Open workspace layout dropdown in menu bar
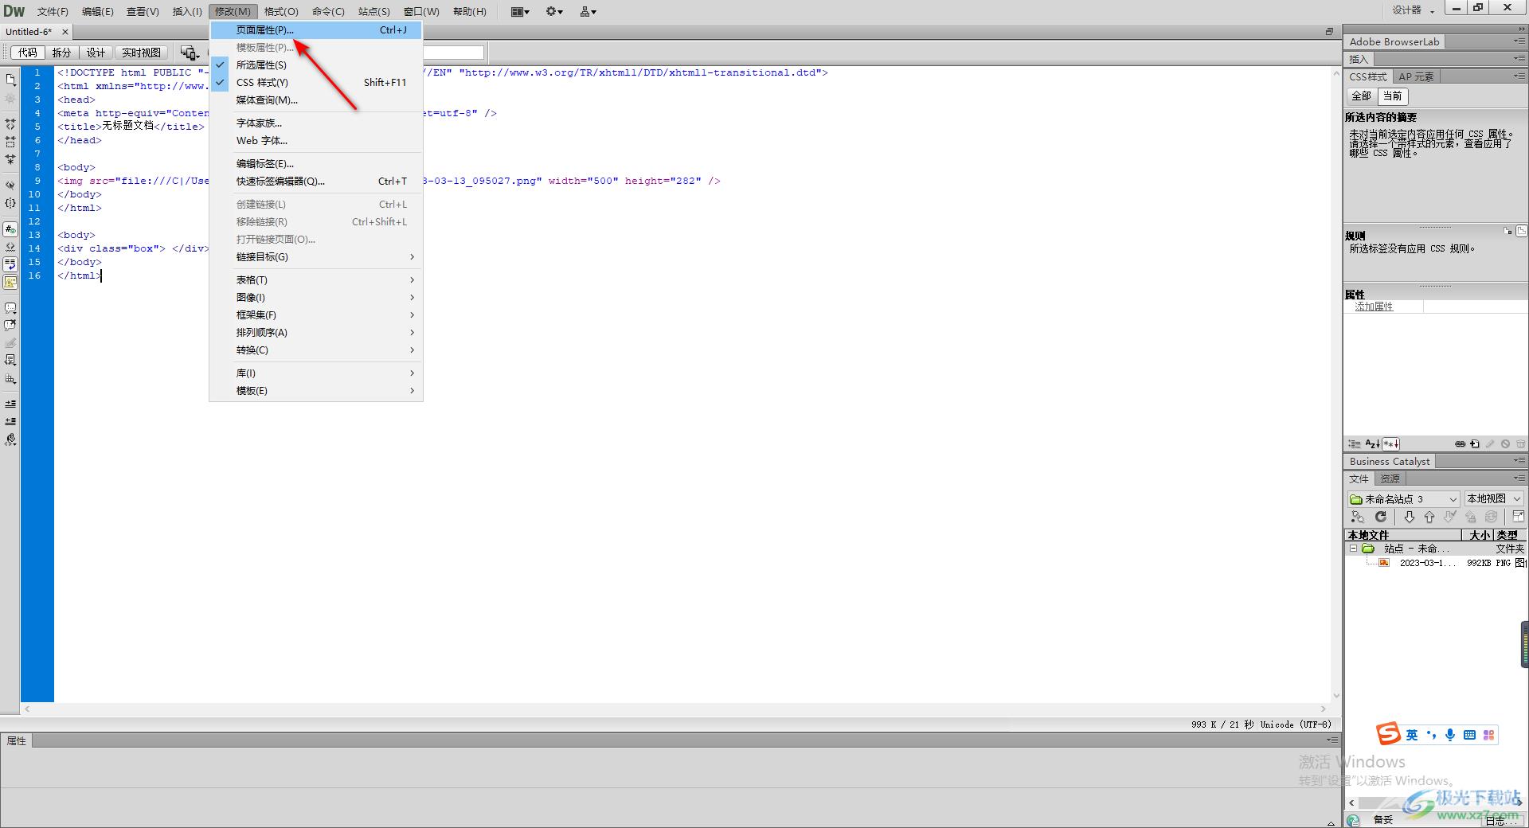 [520, 11]
